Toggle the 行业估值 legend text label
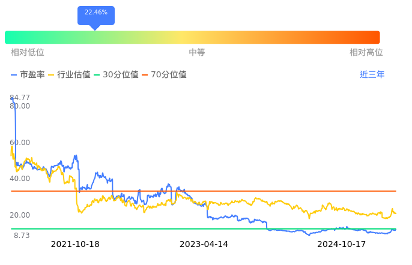Viewport: 412px width, 265px height. click(74, 75)
